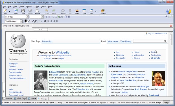Insert an Image from toolbar
The image size is (175, 106).
[77, 11]
